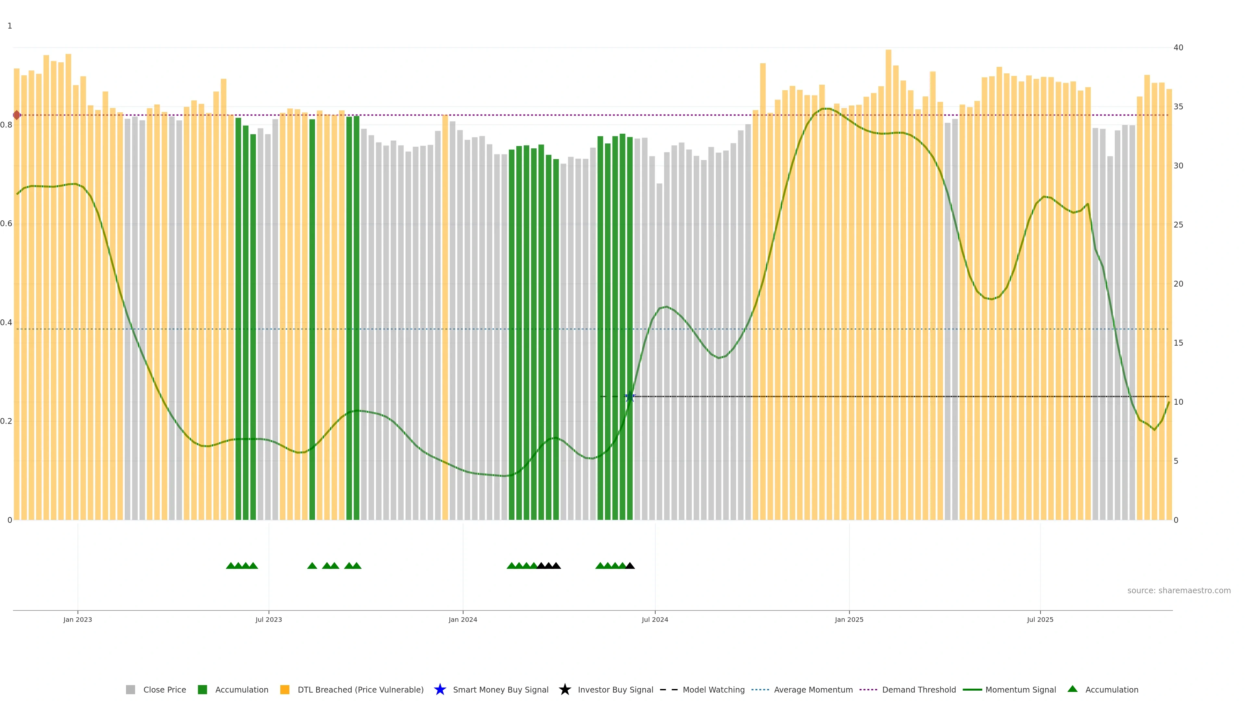Viewport: 1247px width, 701px height.
Task: Click the blue star marker on chart
Action: coord(630,397)
